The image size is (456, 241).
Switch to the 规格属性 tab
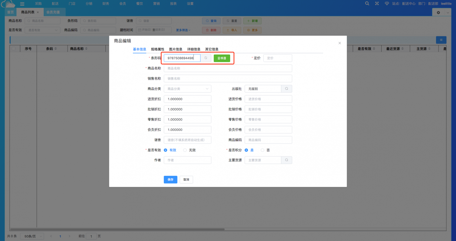click(157, 49)
